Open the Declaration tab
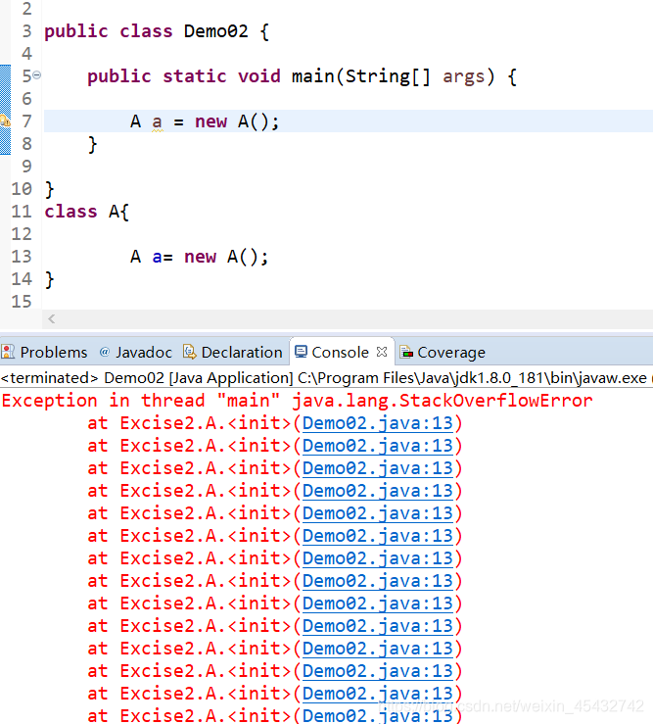Screen dimensions: 653x724 (x=233, y=353)
